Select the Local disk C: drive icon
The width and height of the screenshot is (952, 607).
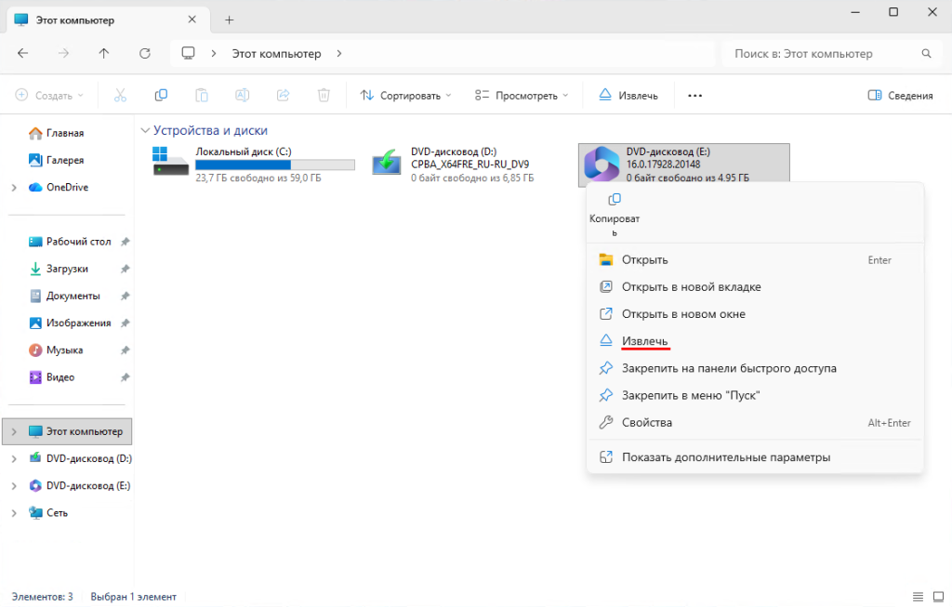(x=171, y=162)
